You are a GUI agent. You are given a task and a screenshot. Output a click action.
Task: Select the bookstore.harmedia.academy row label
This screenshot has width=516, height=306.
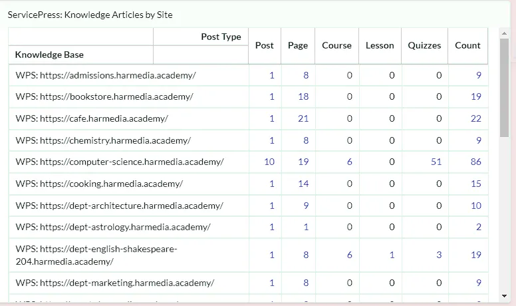click(x=104, y=96)
